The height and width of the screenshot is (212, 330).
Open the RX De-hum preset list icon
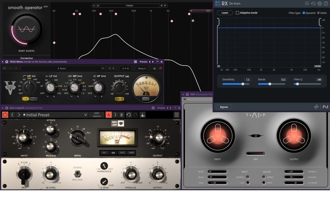coord(307,3)
